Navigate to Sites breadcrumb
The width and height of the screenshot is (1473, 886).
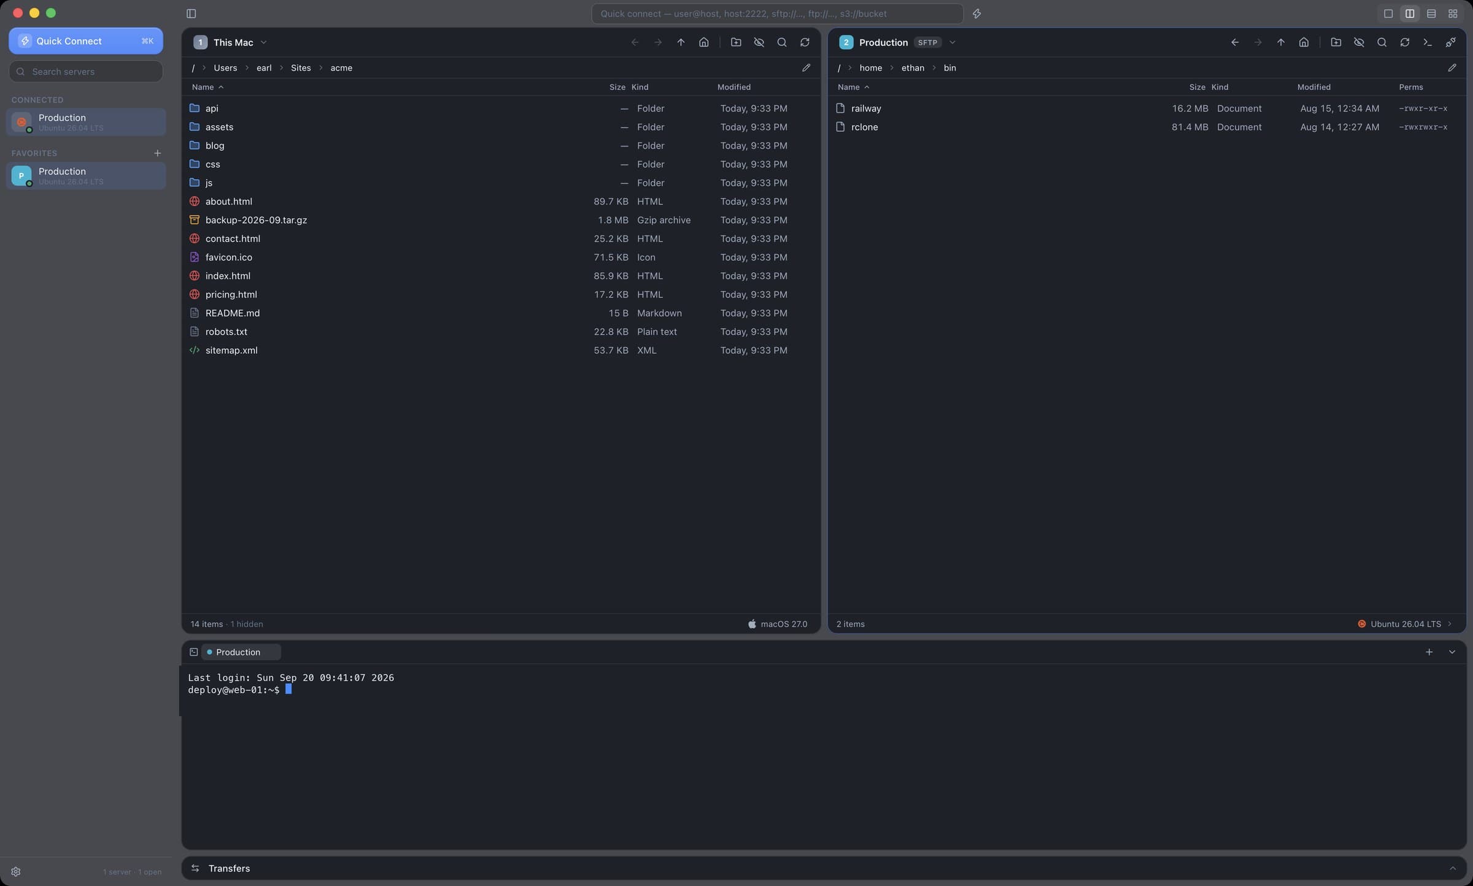click(301, 68)
